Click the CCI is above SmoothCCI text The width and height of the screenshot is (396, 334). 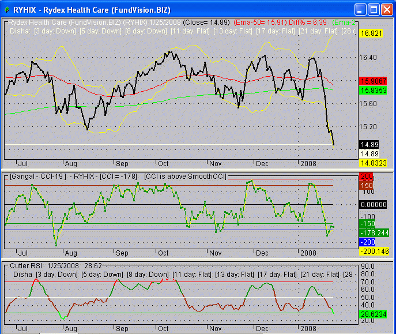pyautogui.click(x=186, y=177)
